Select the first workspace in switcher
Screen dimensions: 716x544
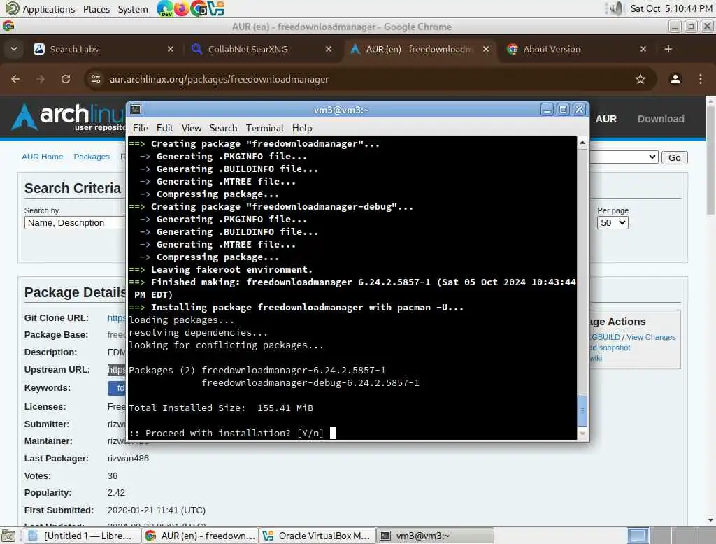[638, 536]
